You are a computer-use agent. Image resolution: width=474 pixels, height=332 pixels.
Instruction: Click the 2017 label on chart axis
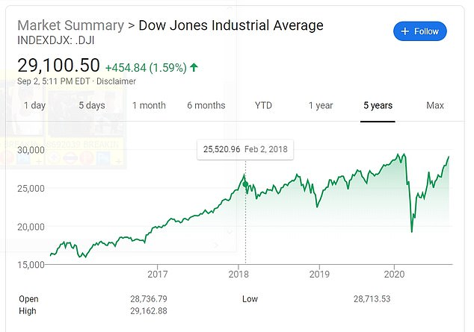[x=158, y=274]
